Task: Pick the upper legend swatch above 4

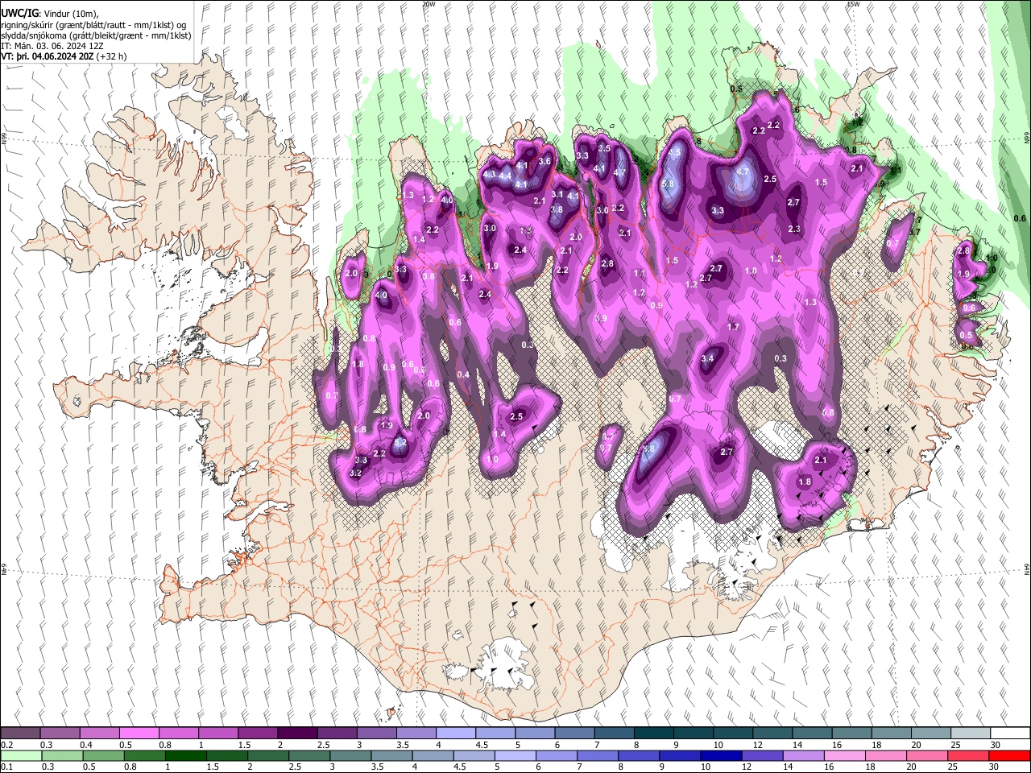Action: tap(455, 733)
